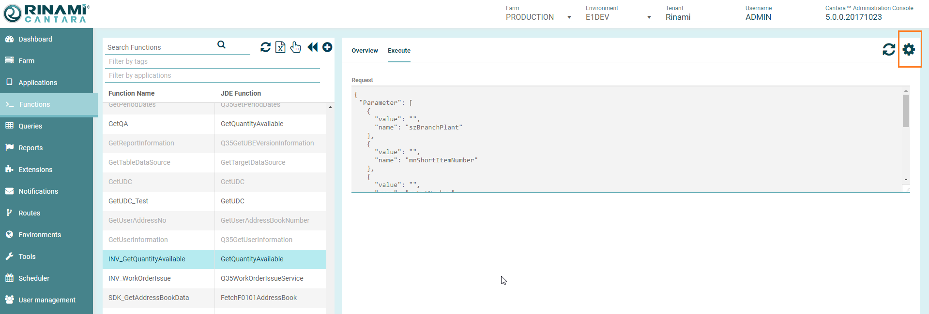This screenshot has height=314, width=929.
Task: Refresh the functions list
Action: tap(265, 47)
